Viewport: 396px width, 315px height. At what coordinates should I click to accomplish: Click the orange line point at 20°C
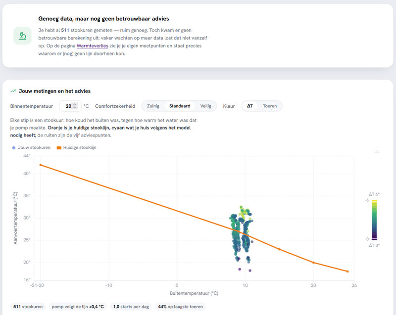click(x=313, y=263)
